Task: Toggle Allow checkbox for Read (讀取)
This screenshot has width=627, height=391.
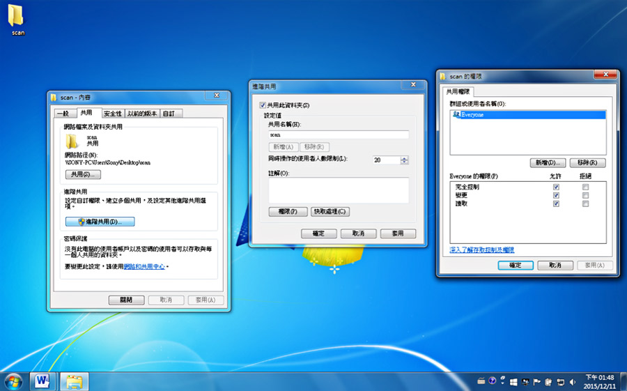Action: coord(556,204)
